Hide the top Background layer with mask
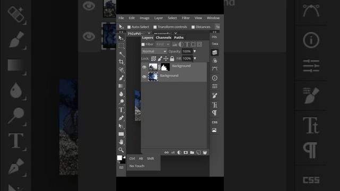 coord(144,67)
